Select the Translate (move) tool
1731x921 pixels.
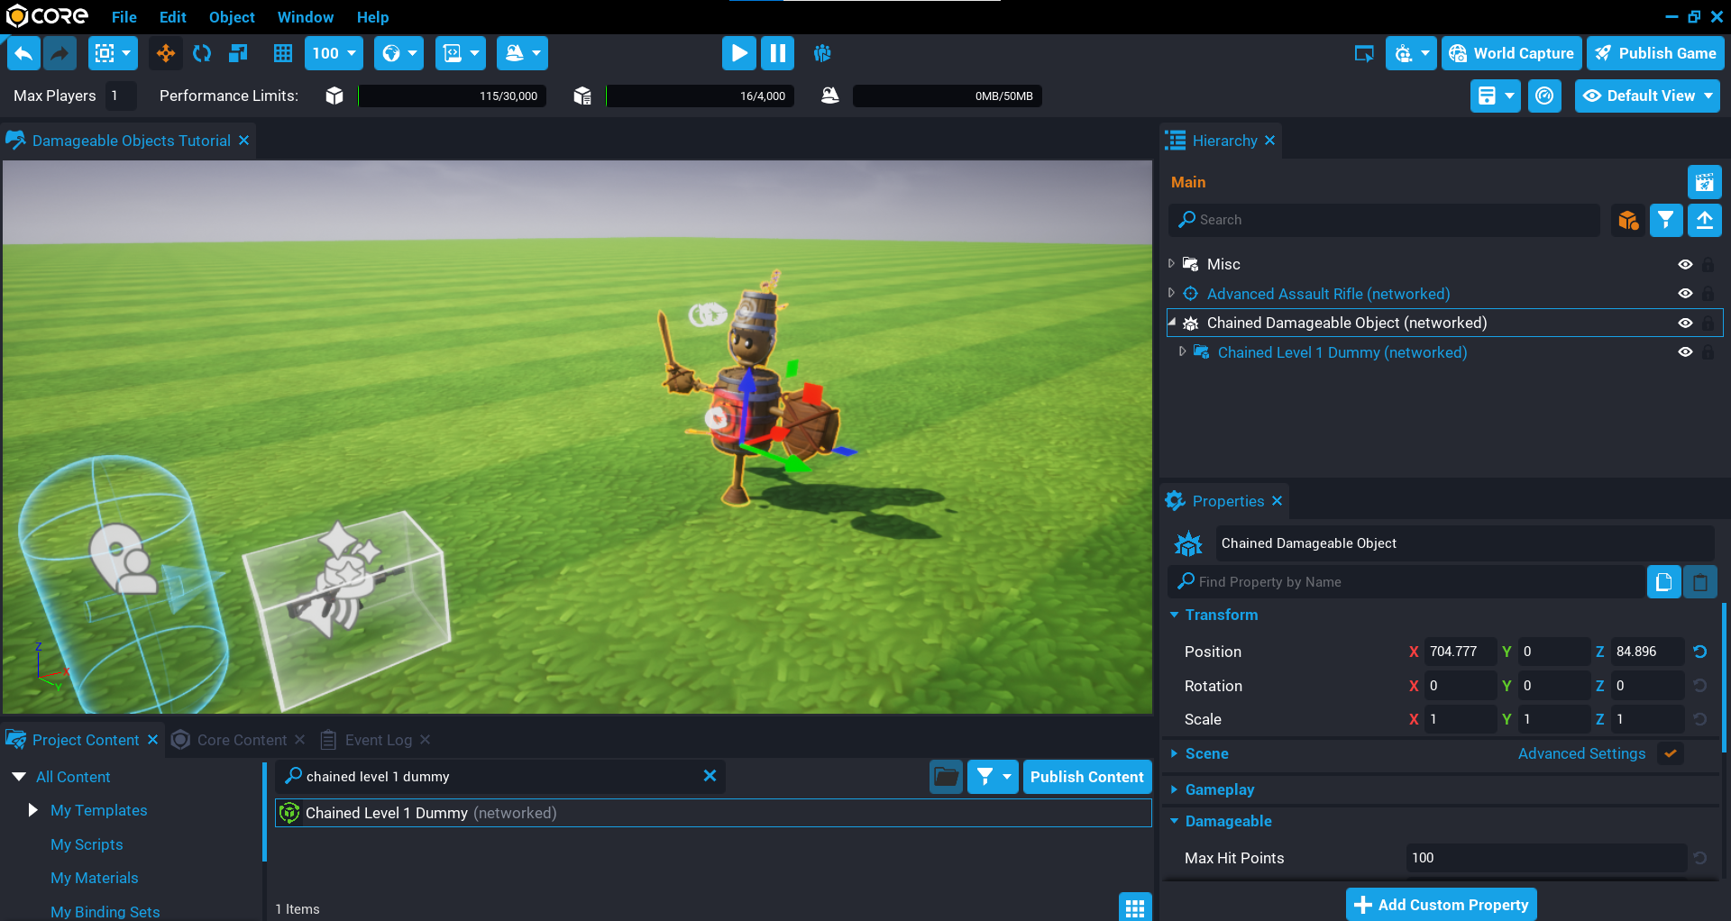pos(166,53)
